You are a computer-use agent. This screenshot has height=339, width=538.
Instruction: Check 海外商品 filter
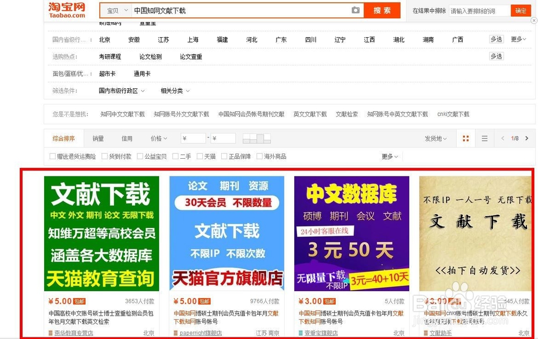point(259,156)
